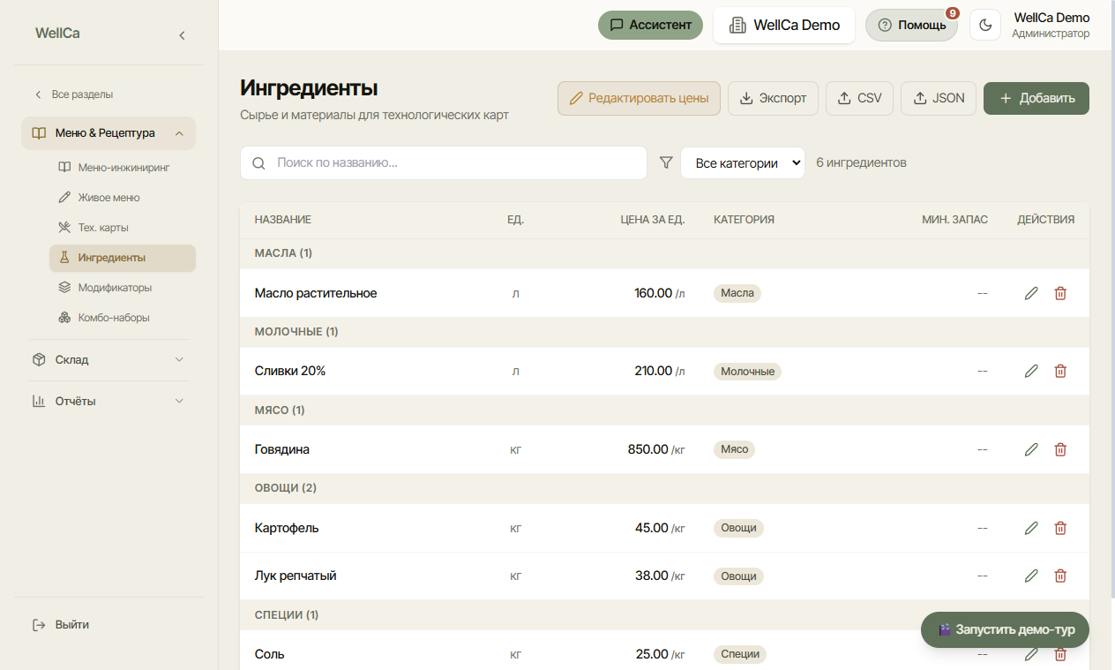Click the Цена за ед. column header
The image size is (1115, 670).
pos(653,220)
